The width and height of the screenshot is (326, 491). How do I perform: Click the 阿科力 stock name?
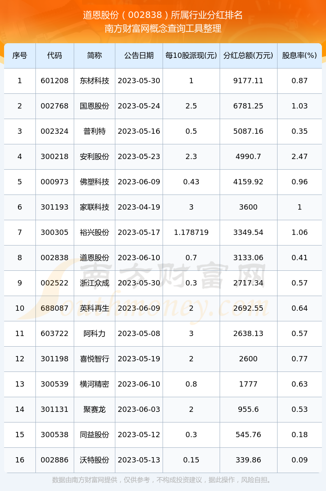click(x=95, y=334)
